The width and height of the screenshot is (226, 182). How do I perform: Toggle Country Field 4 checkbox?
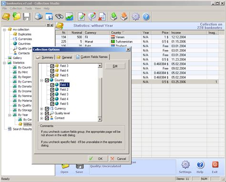coord(52,99)
